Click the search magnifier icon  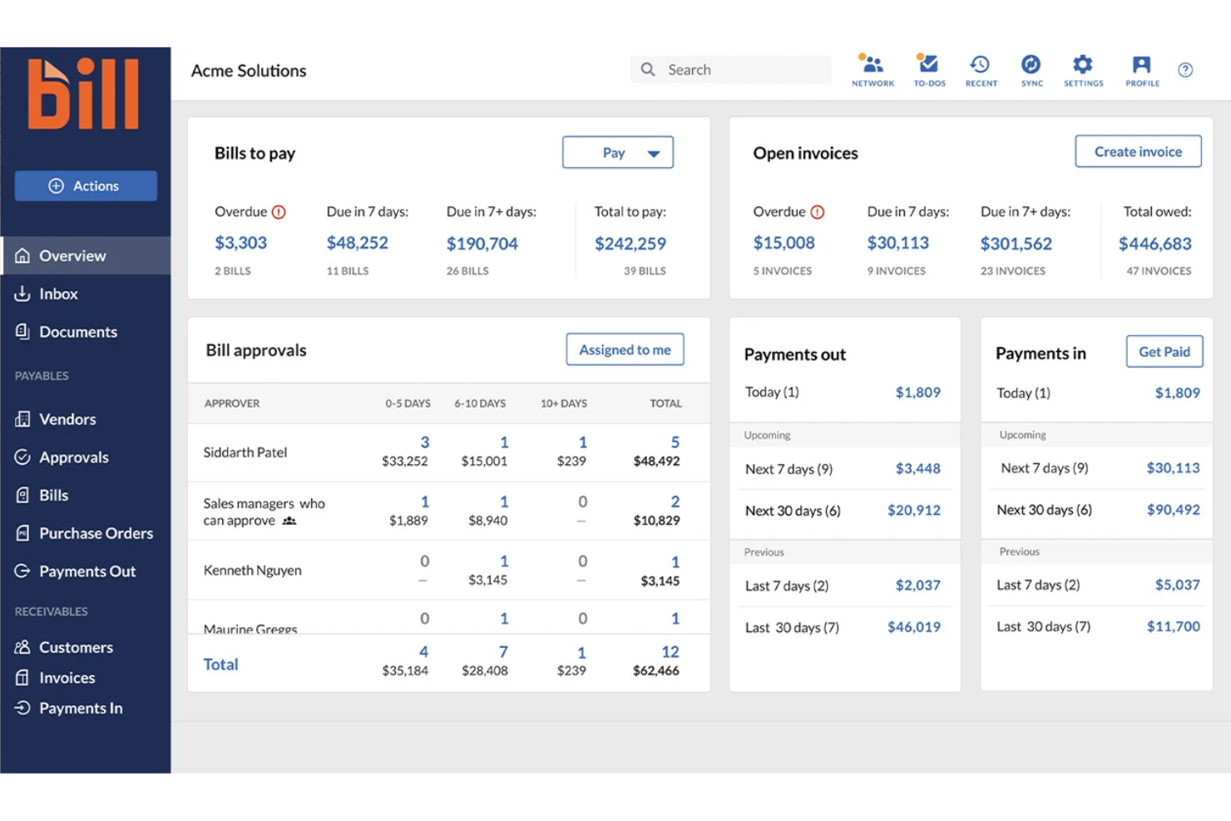pos(648,70)
